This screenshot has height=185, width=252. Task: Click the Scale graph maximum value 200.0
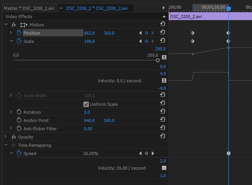pyautogui.click(x=160, y=49)
